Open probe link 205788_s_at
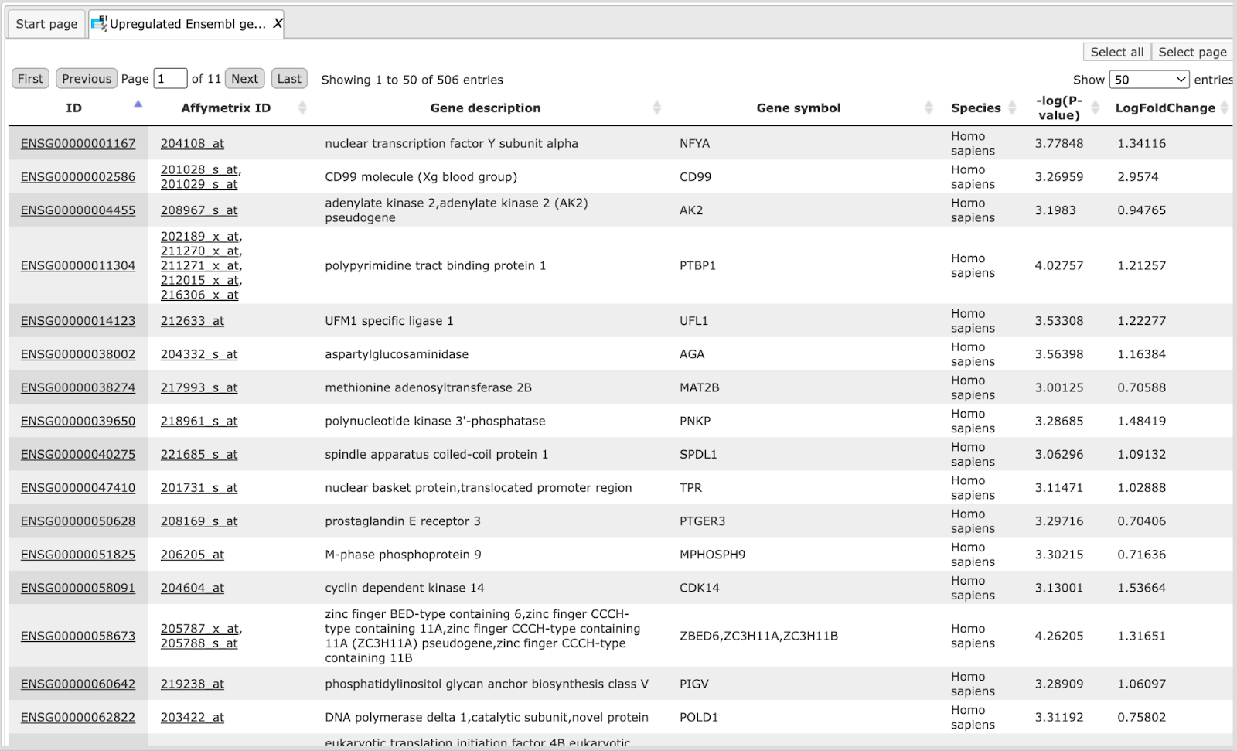Screen dimensions: 1237x751 (199, 643)
